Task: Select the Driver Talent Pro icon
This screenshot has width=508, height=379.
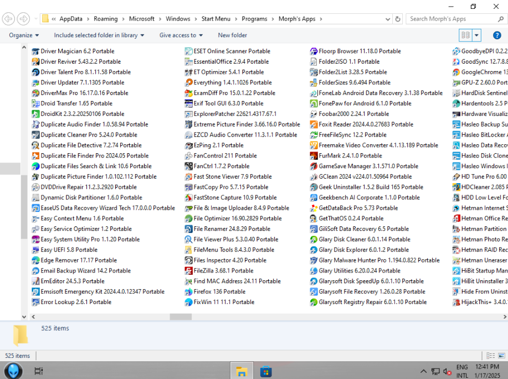Action: pos(35,72)
